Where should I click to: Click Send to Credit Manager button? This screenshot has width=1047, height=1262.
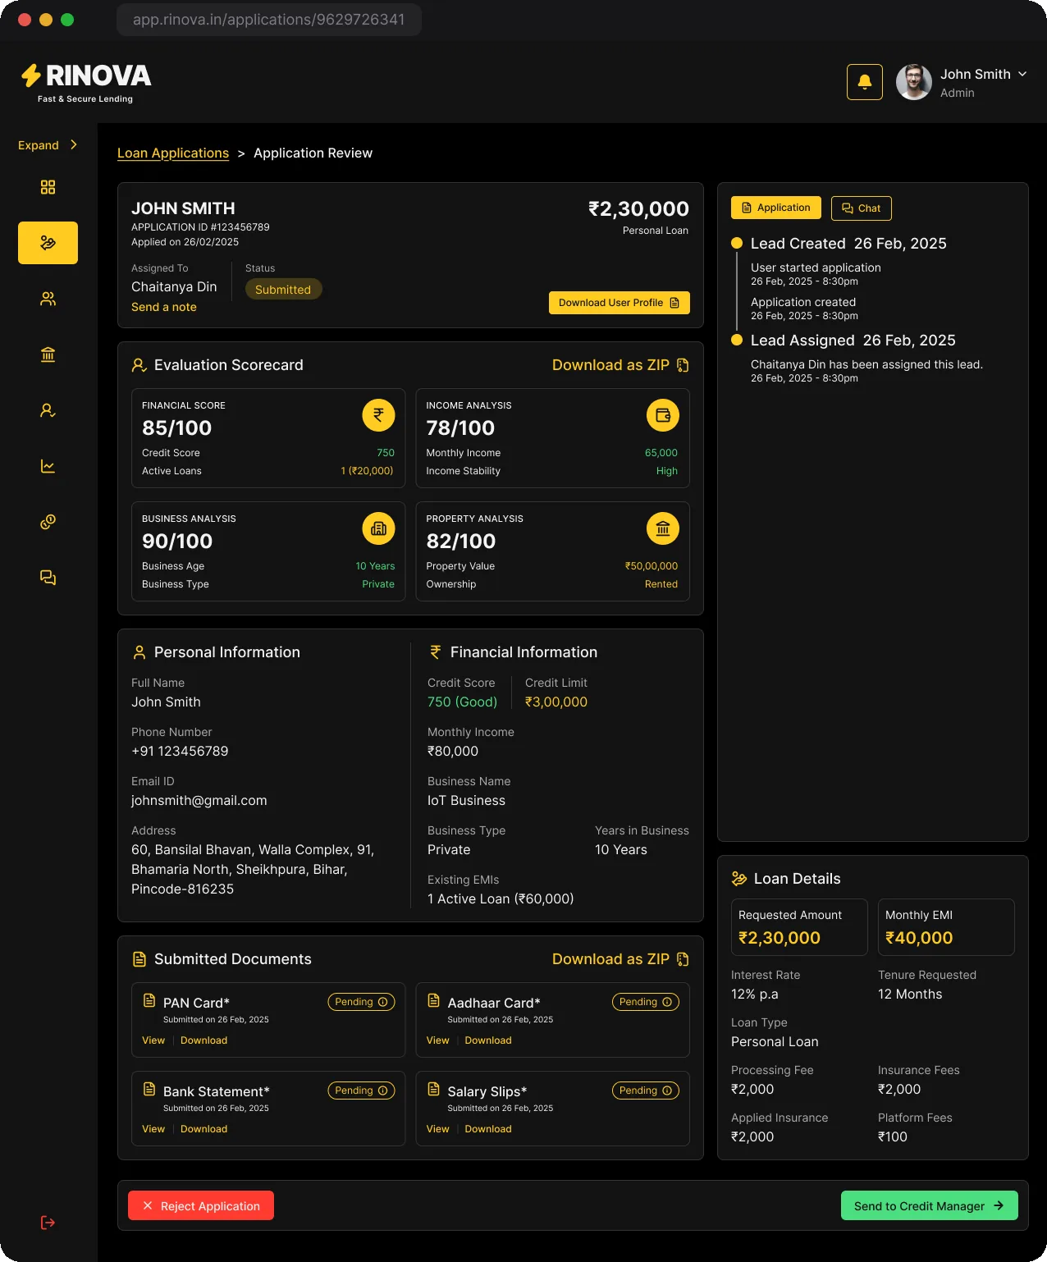pyautogui.click(x=930, y=1205)
